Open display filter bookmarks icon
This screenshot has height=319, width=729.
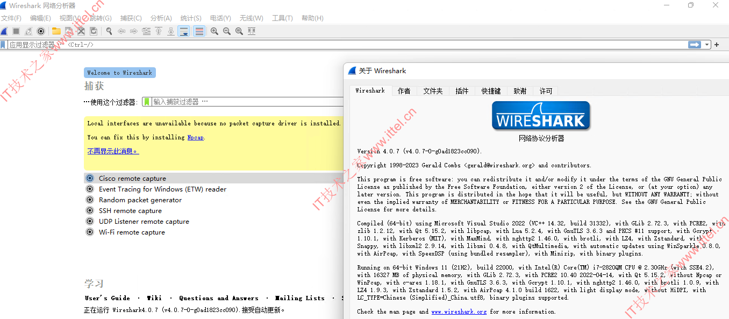(x=3, y=45)
